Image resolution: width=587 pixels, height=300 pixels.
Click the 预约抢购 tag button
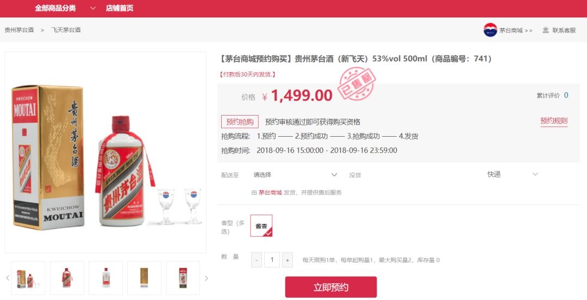240,122
